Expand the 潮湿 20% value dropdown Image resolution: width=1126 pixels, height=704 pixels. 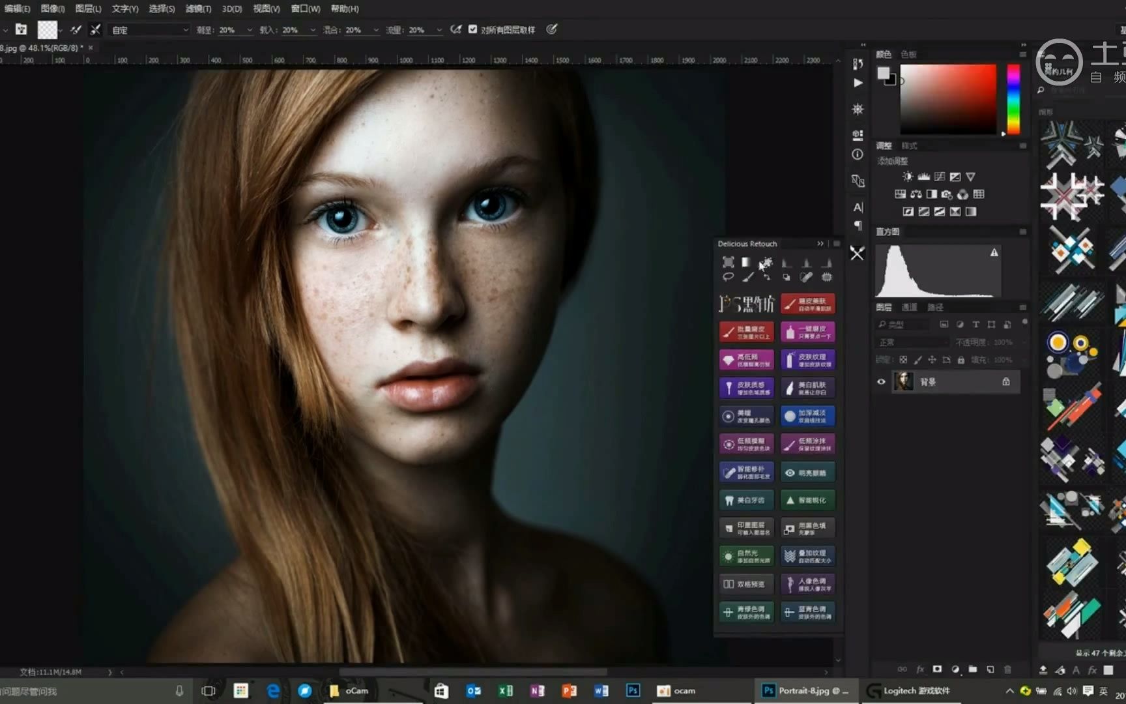pyautogui.click(x=250, y=30)
